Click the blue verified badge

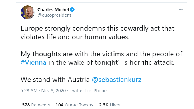coord(72,10)
